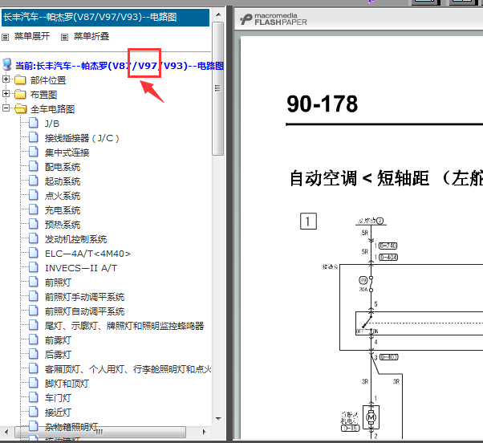Select the 全车电路图 tree label

52,109
